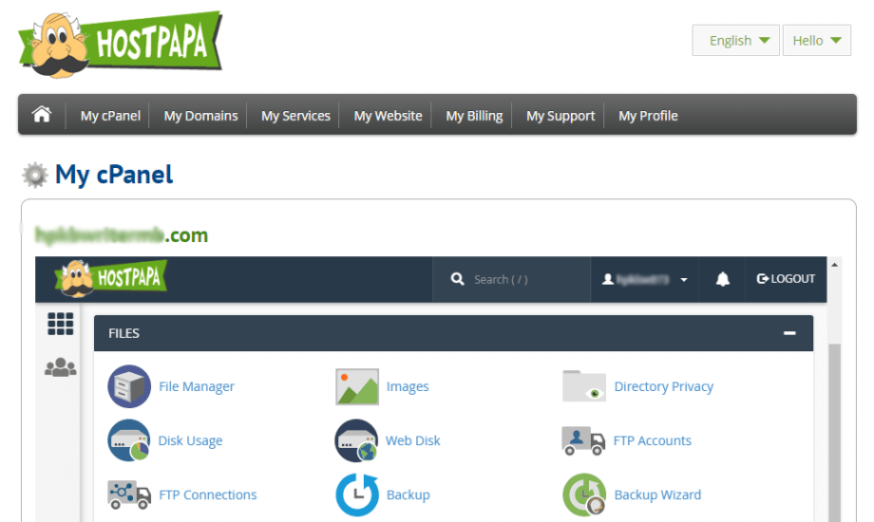Open the My Support menu

tap(560, 116)
